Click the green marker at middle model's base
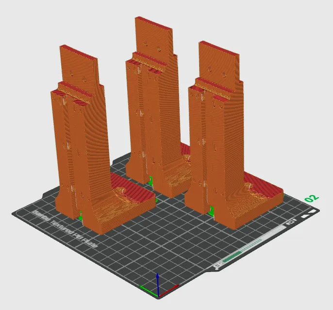Screen dimensions: 333x310 click(x=151, y=181)
